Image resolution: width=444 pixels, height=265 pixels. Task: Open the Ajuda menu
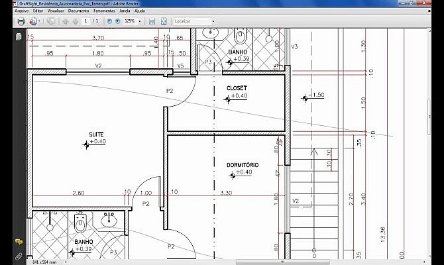tap(140, 11)
